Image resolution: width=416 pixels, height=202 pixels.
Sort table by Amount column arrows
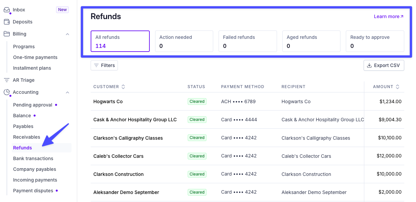398,87
